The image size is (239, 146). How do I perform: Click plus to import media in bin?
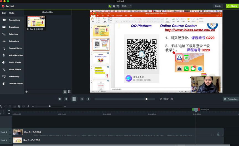tap(27, 92)
